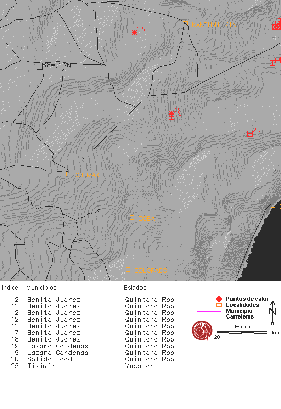This screenshot has height=409, width=281.
Task: Select the Solidaridad table row
Action: (x=92, y=359)
